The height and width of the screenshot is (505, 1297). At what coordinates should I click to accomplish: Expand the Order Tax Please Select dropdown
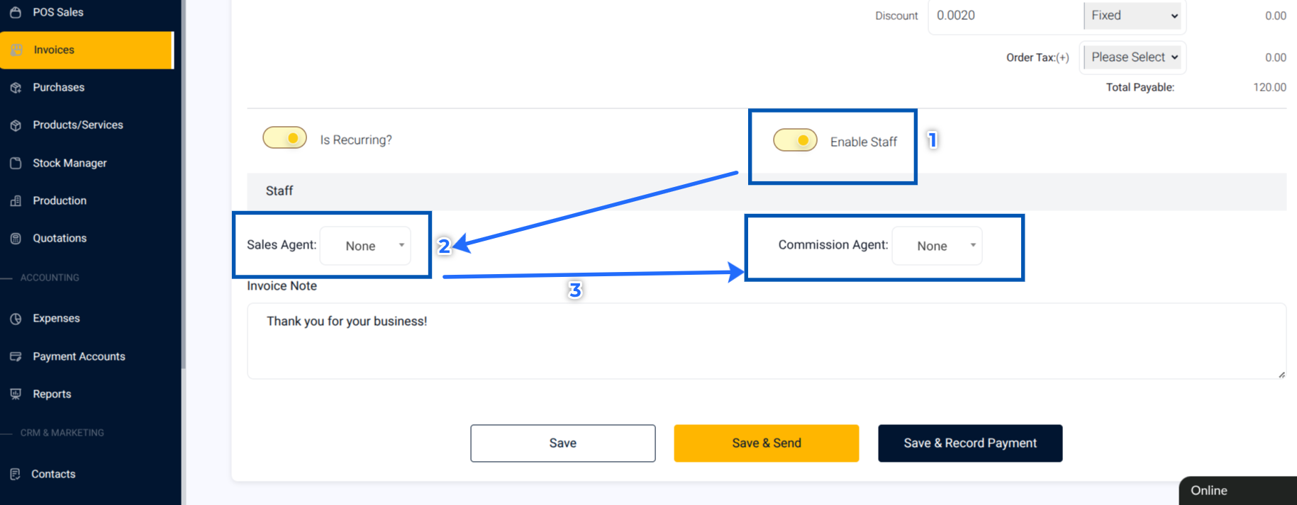click(1132, 57)
